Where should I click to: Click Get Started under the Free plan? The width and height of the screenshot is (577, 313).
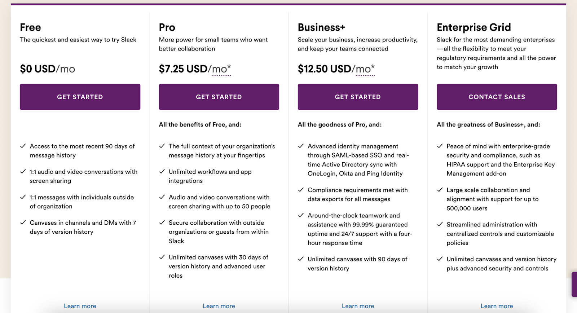(x=80, y=97)
